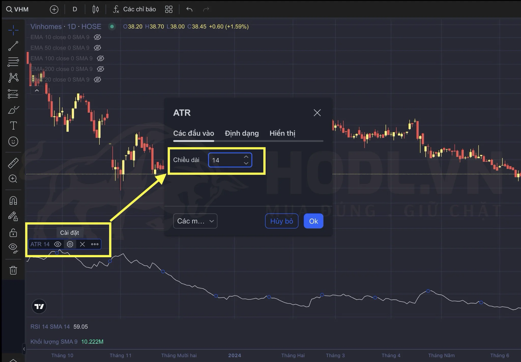Confirm ATR settings with Ok button
This screenshot has width=521, height=362.
click(x=313, y=221)
